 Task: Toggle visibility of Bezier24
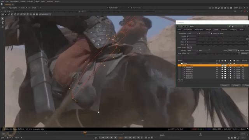217,68
